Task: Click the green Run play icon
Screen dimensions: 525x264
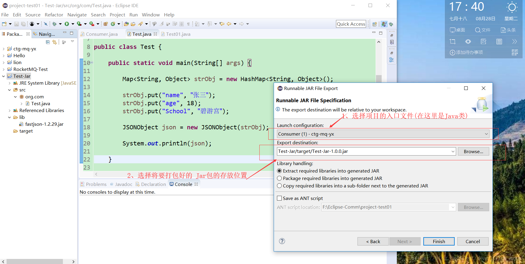Action: (67, 24)
